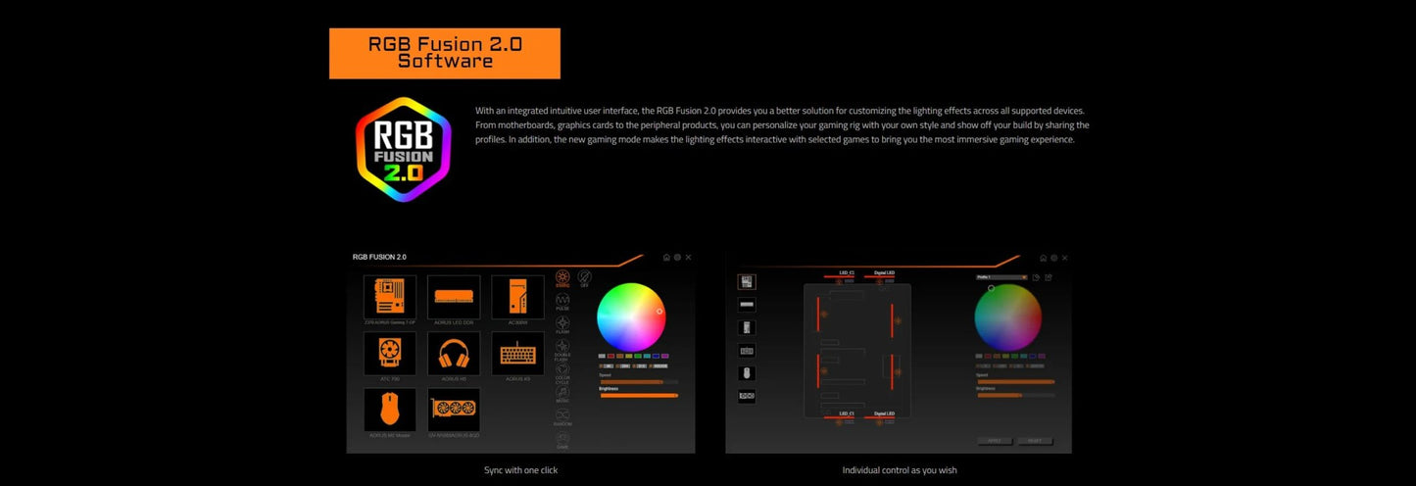Select memory stick icon in Individual control sidebar

coord(747,304)
